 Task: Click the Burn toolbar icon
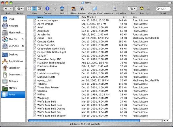142,8
